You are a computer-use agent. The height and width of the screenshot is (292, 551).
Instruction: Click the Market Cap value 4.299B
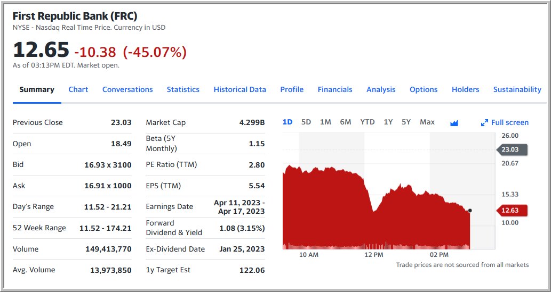[x=251, y=122]
